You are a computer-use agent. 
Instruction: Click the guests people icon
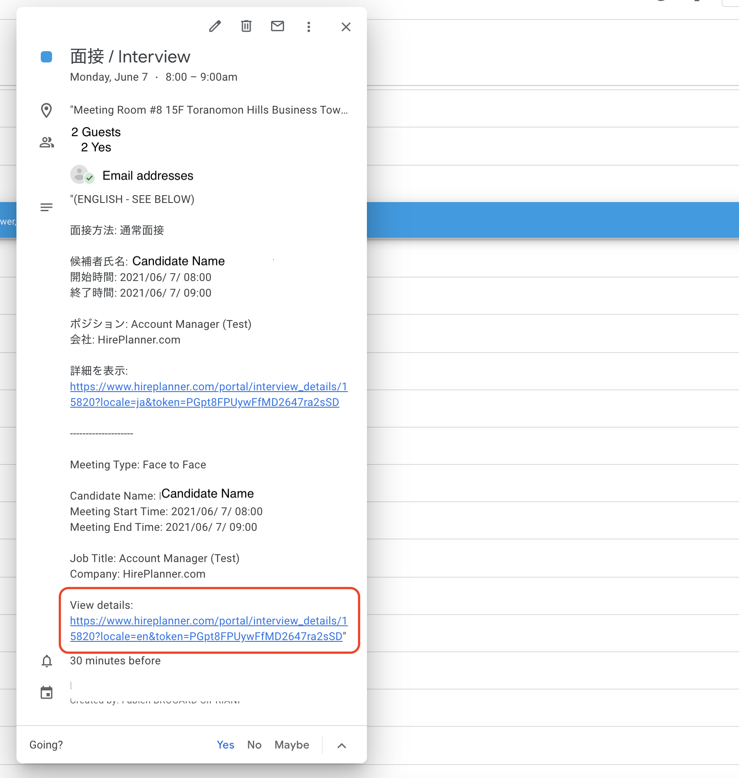tap(47, 142)
